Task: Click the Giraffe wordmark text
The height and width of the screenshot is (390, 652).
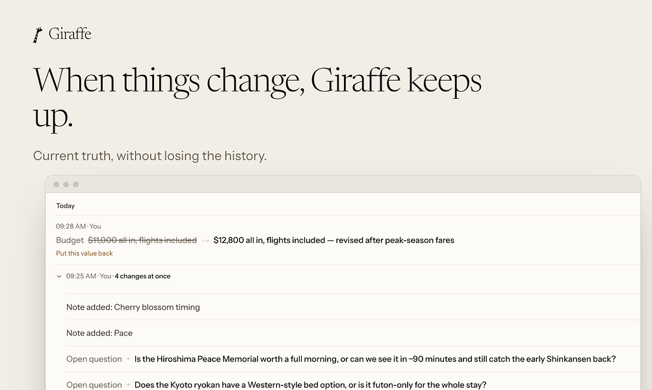Action: coord(70,34)
